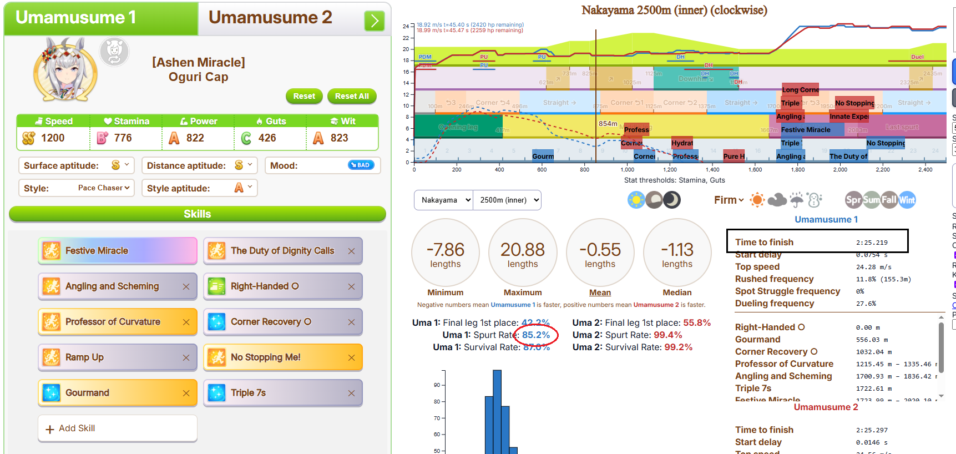Open the Style aptitude dropdown
This screenshot has height=454, width=956.
tap(200, 188)
